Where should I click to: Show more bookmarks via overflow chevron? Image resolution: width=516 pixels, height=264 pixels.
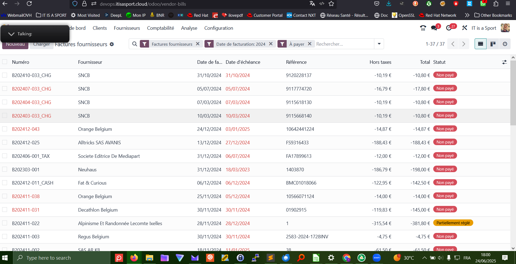[x=467, y=15]
